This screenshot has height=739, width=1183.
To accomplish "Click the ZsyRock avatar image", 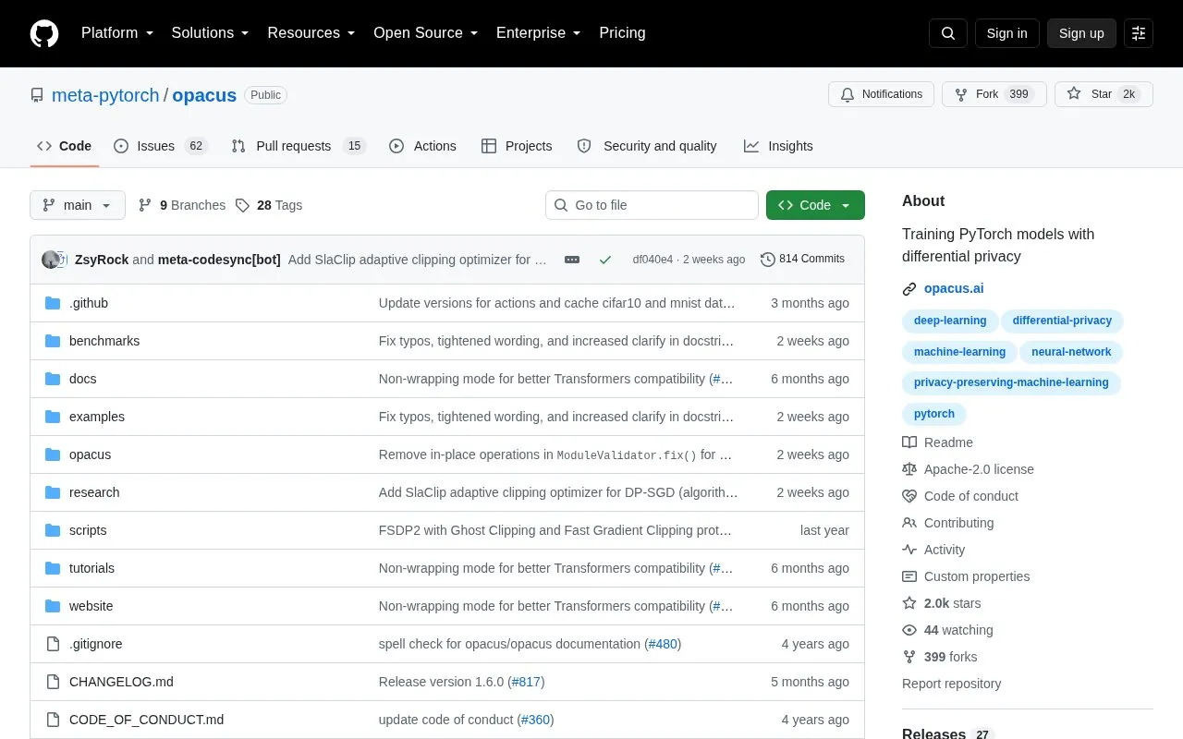I will point(51,260).
